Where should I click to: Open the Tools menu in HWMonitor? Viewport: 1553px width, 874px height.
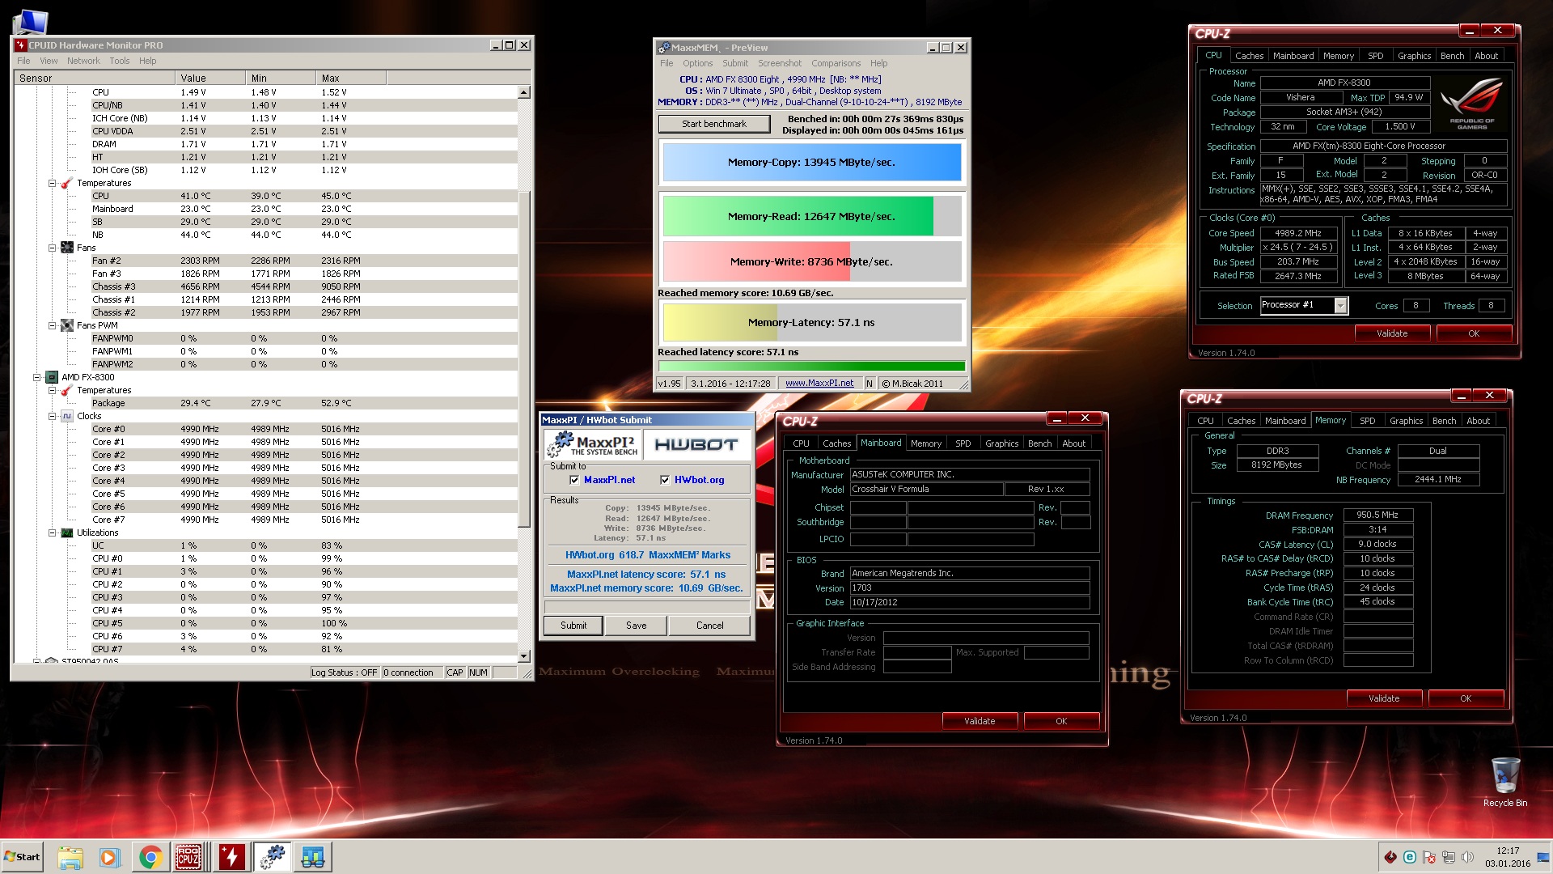[x=120, y=61]
